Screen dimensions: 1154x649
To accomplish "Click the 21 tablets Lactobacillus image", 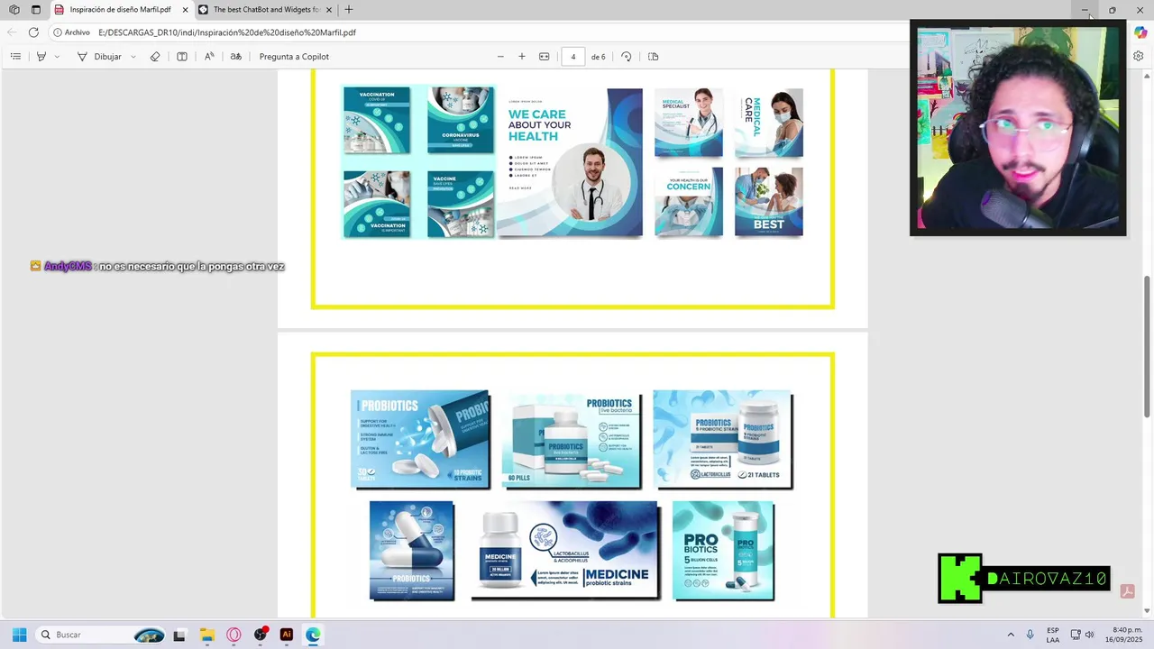I will (x=723, y=440).
